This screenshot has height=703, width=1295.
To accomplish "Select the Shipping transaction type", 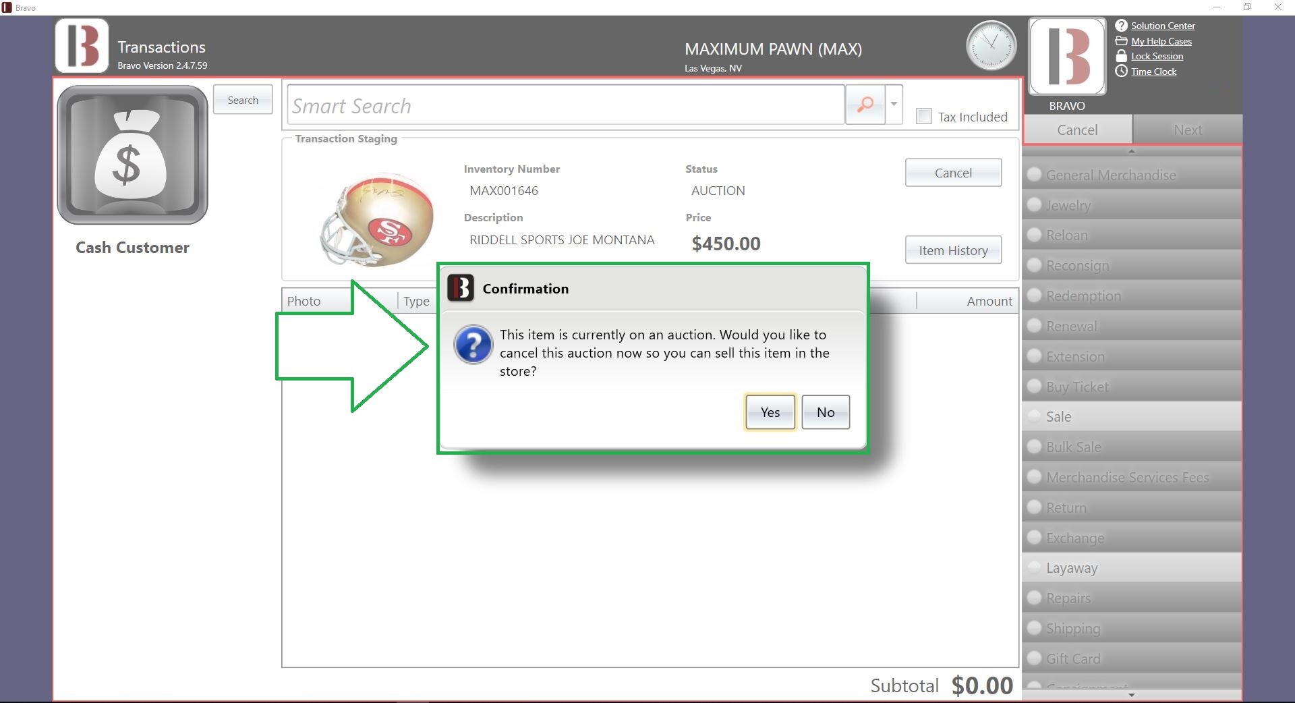I will [1132, 628].
